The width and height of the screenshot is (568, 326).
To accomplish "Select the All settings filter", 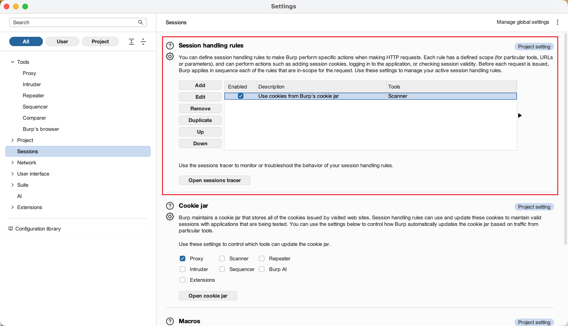I will [x=26, y=41].
